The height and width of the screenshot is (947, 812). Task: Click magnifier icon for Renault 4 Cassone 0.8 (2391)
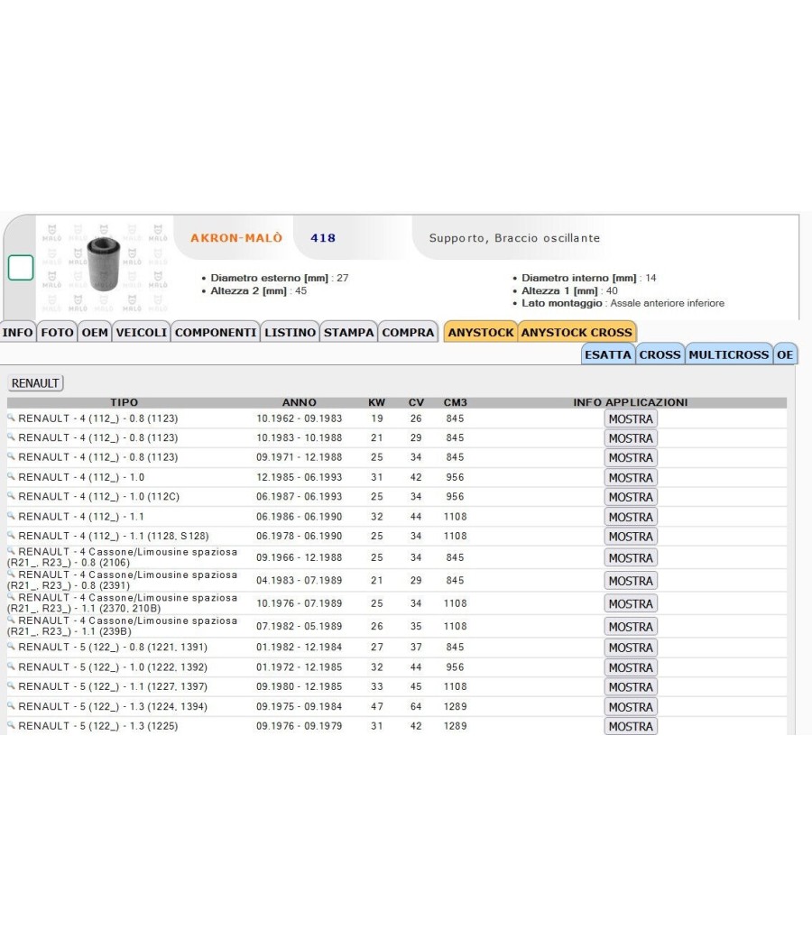pos(11,574)
